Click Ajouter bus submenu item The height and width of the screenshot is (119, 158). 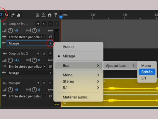coord(120,66)
